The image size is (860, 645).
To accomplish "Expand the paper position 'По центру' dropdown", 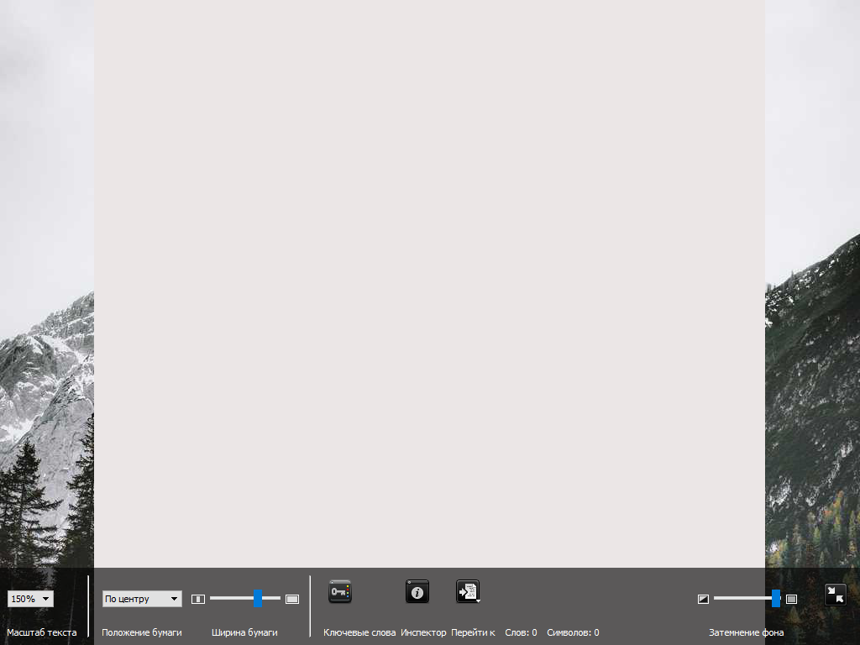I will pos(142,599).
